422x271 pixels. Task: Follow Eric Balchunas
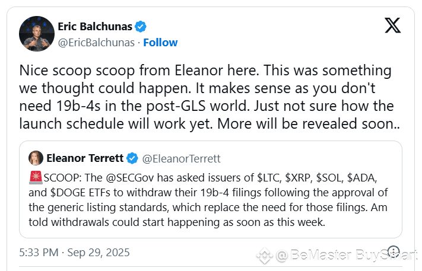(x=160, y=43)
